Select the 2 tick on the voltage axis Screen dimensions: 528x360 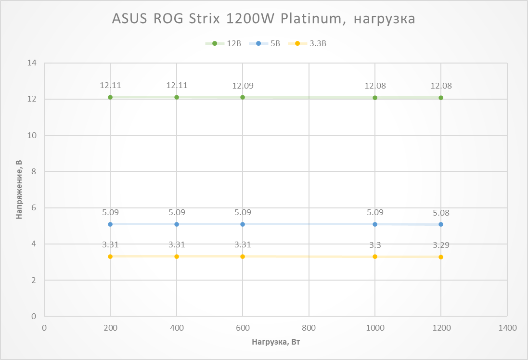(34, 280)
